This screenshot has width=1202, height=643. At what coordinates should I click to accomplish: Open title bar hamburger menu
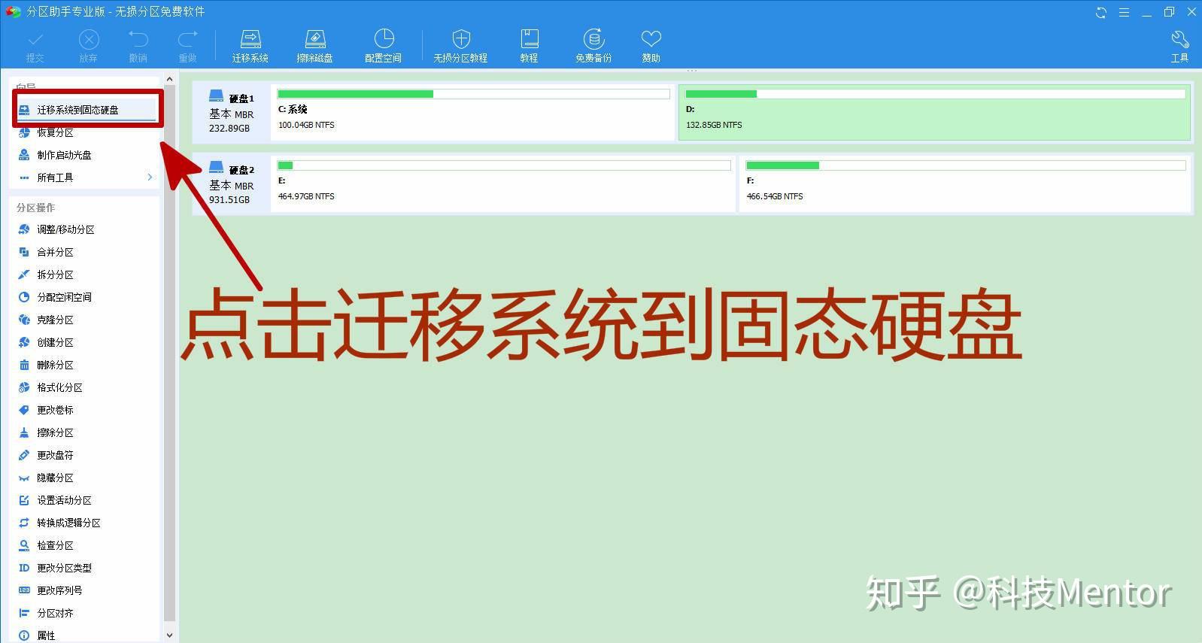[x=1124, y=12]
